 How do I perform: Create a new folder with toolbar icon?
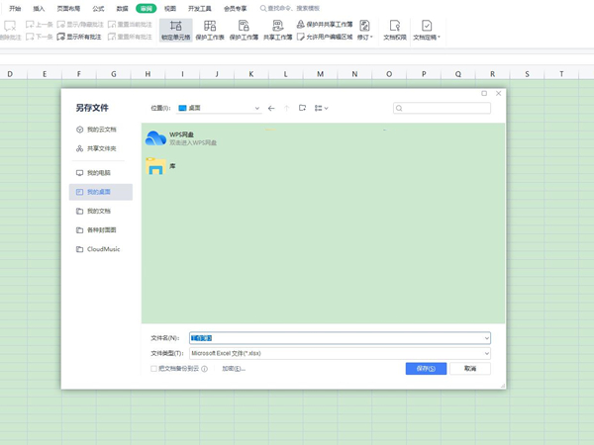(302, 108)
